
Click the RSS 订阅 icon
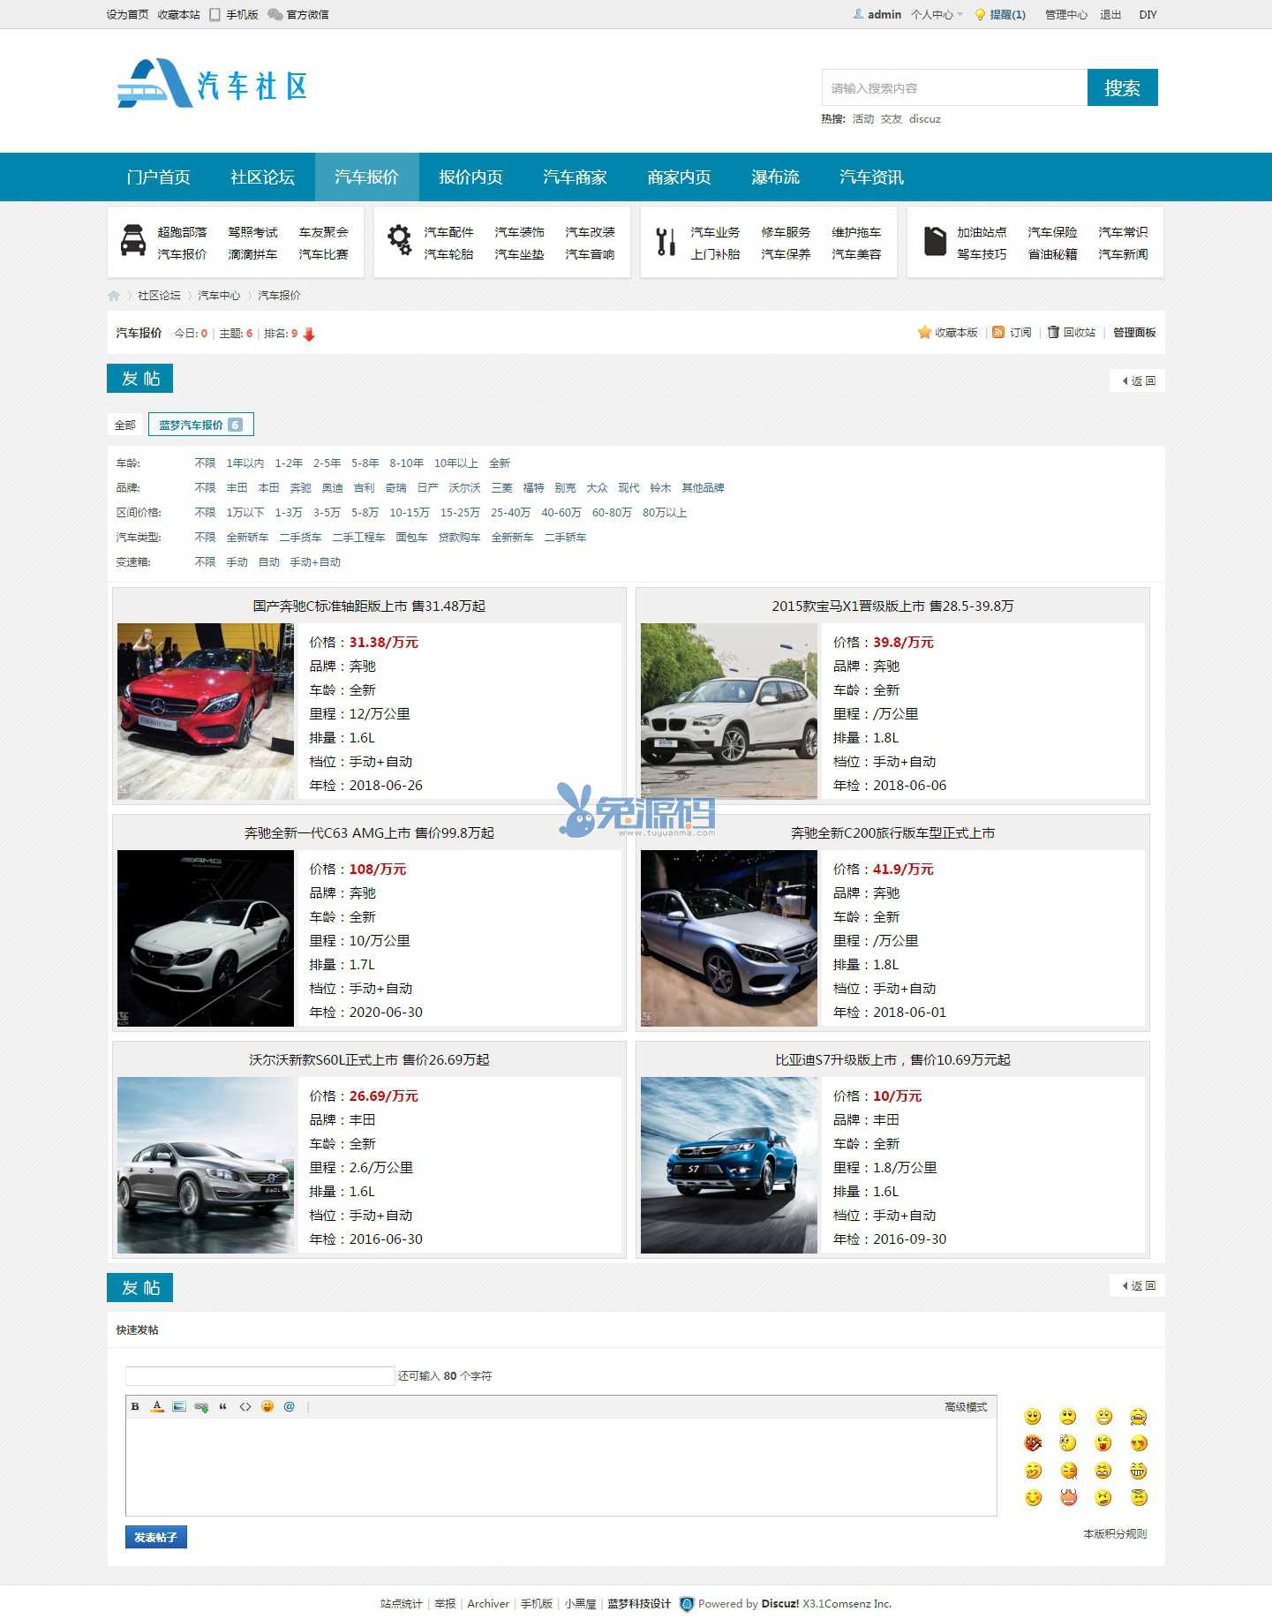click(998, 332)
